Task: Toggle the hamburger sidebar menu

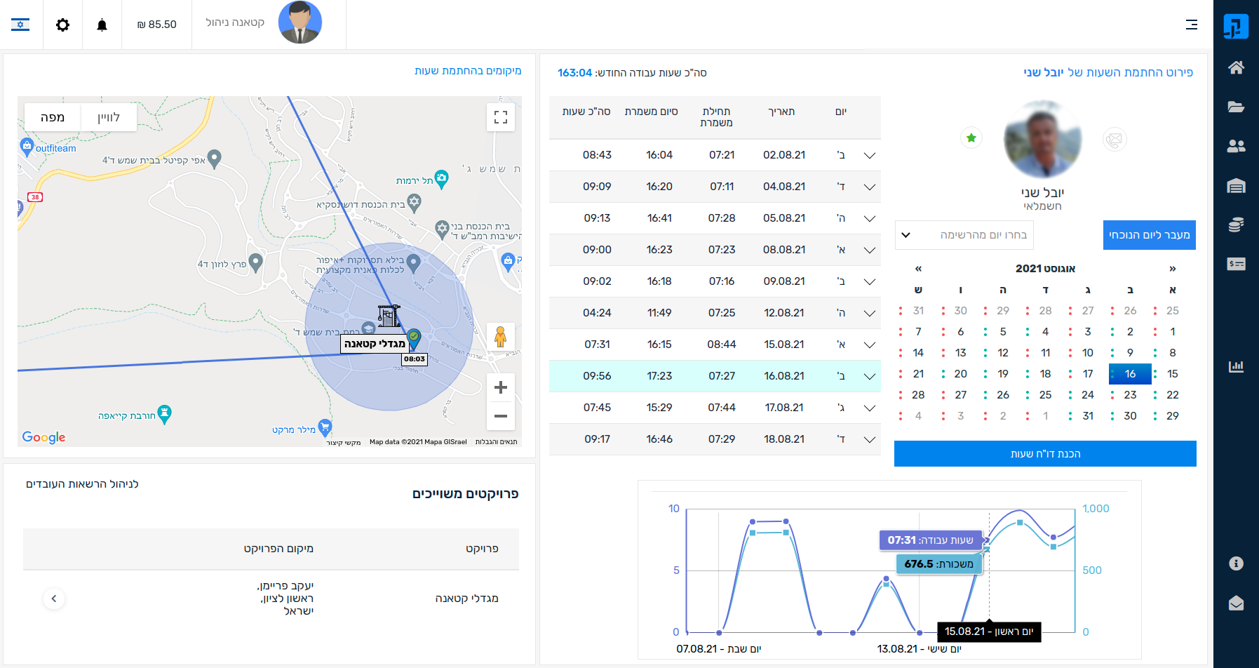Action: point(1191,25)
